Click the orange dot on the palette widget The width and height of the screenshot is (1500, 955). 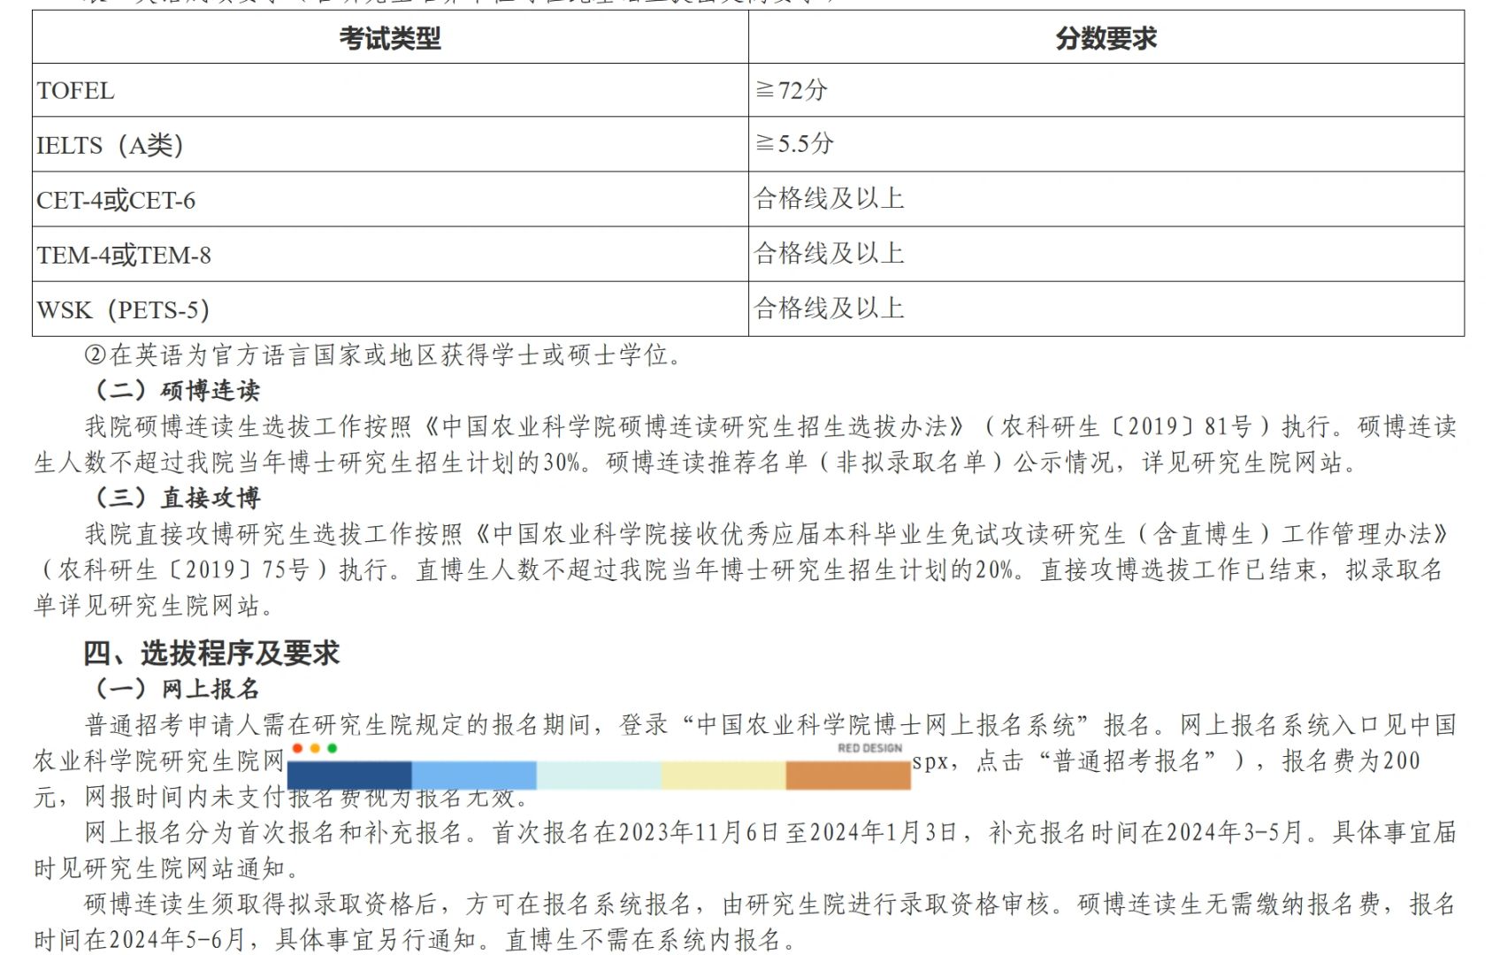click(315, 748)
